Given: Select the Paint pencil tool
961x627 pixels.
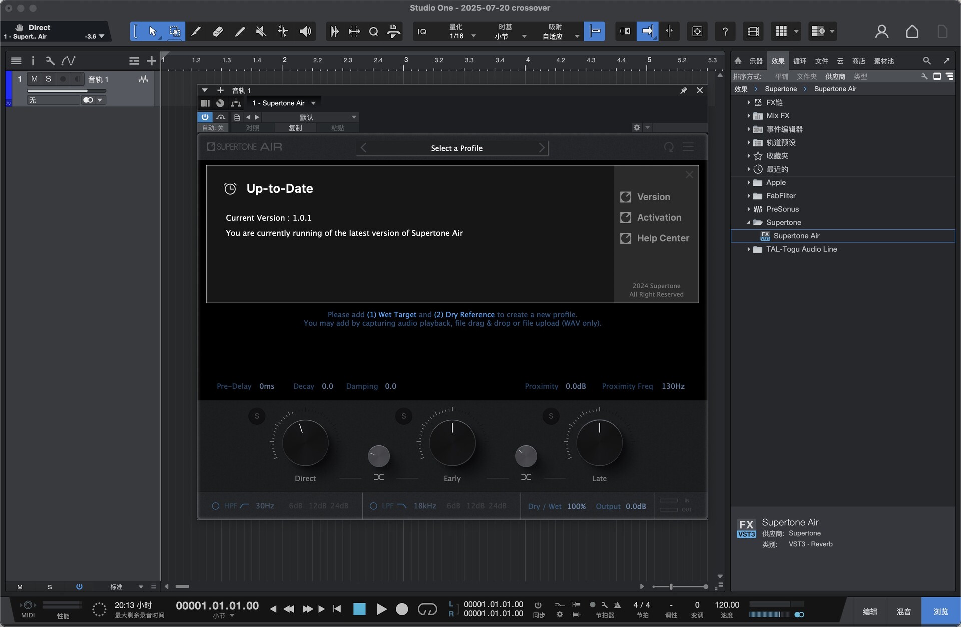Looking at the screenshot, I should point(240,32).
